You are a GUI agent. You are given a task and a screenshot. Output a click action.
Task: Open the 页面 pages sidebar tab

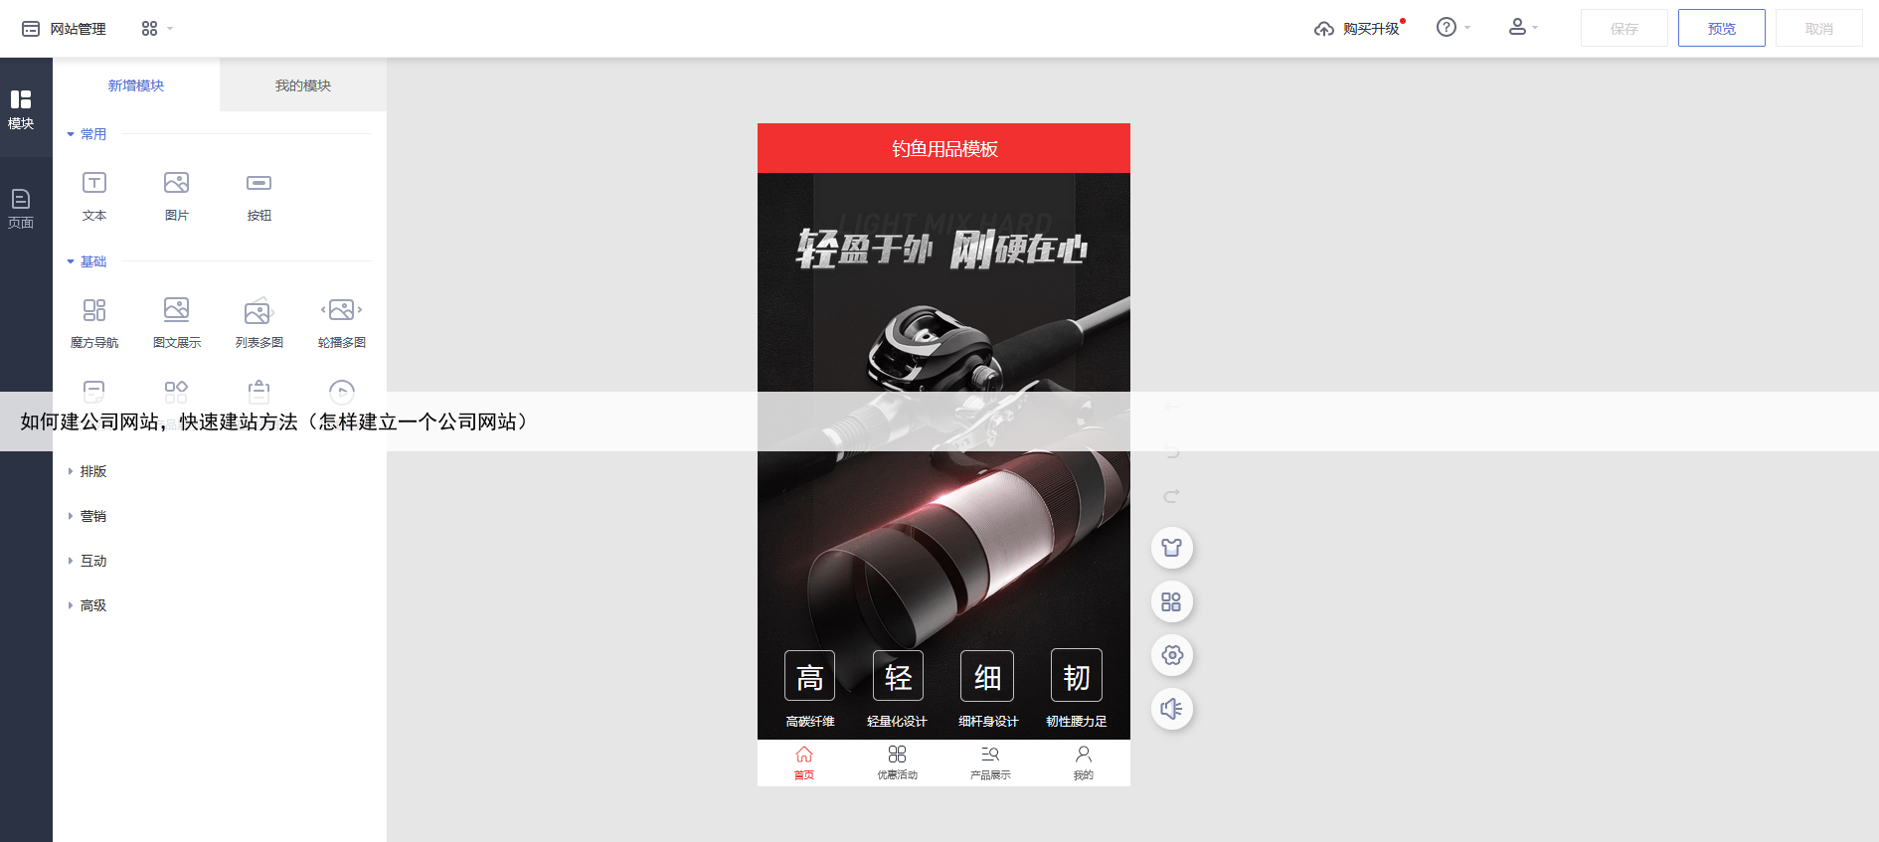[21, 208]
